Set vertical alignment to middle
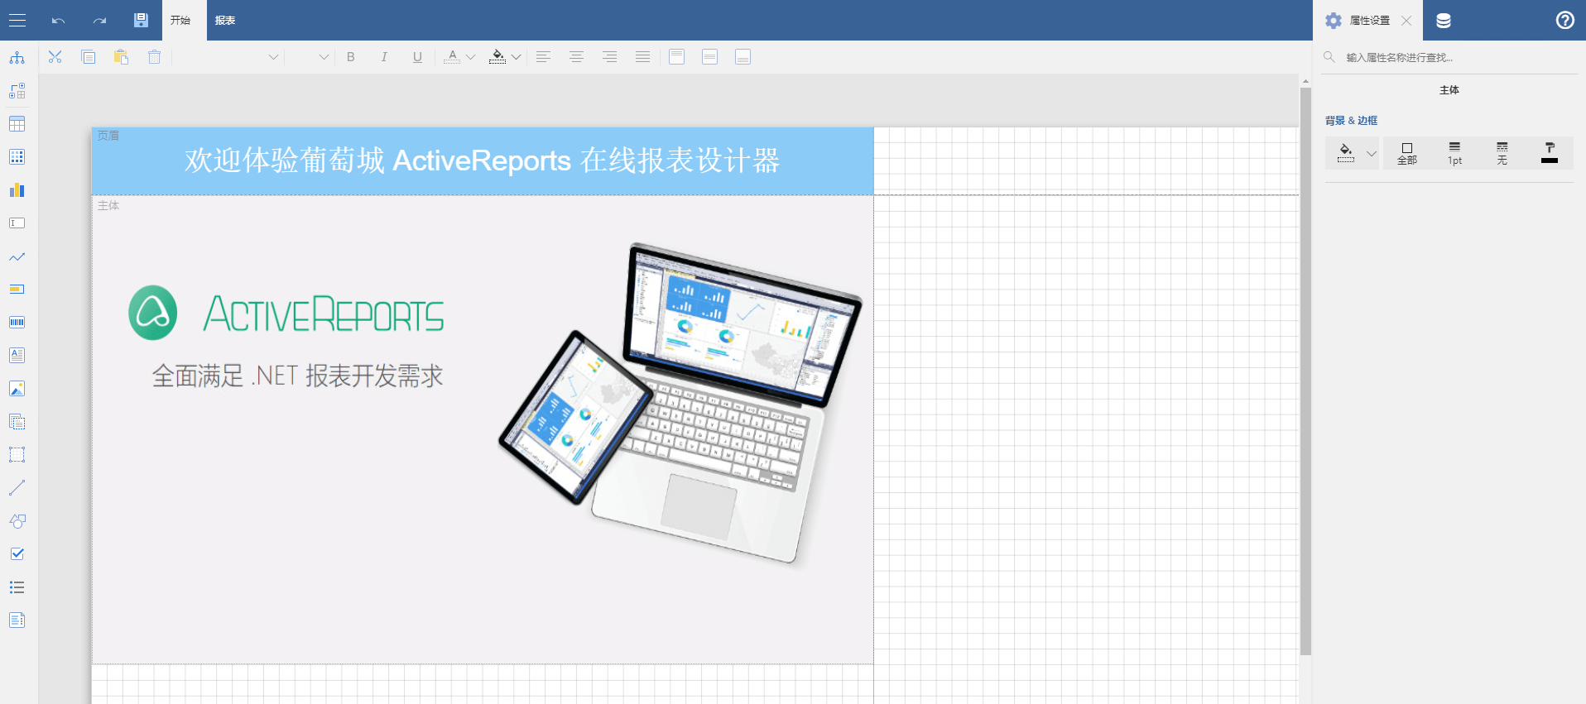The width and height of the screenshot is (1586, 704). tap(710, 57)
